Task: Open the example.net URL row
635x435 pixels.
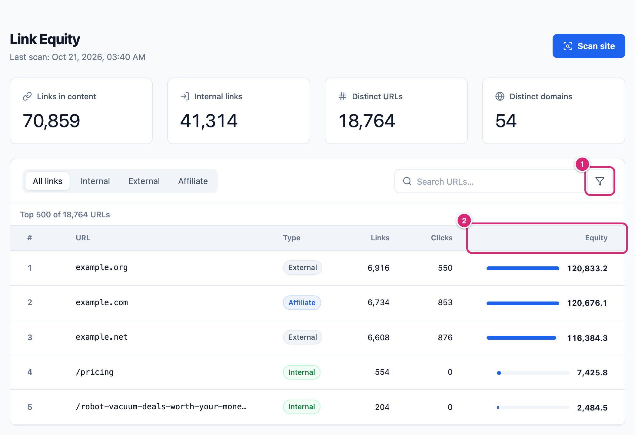Action: coord(317,338)
